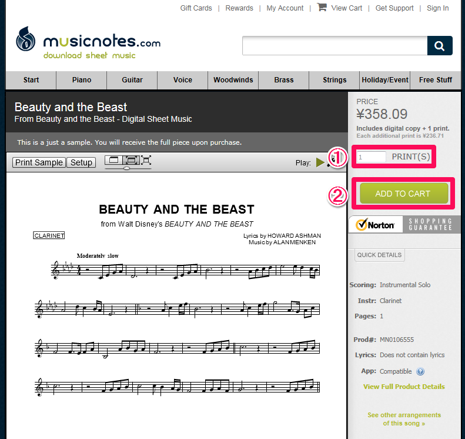This screenshot has height=439, width=465.
Task: Select the fit-width page view icon
Action: click(x=131, y=160)
